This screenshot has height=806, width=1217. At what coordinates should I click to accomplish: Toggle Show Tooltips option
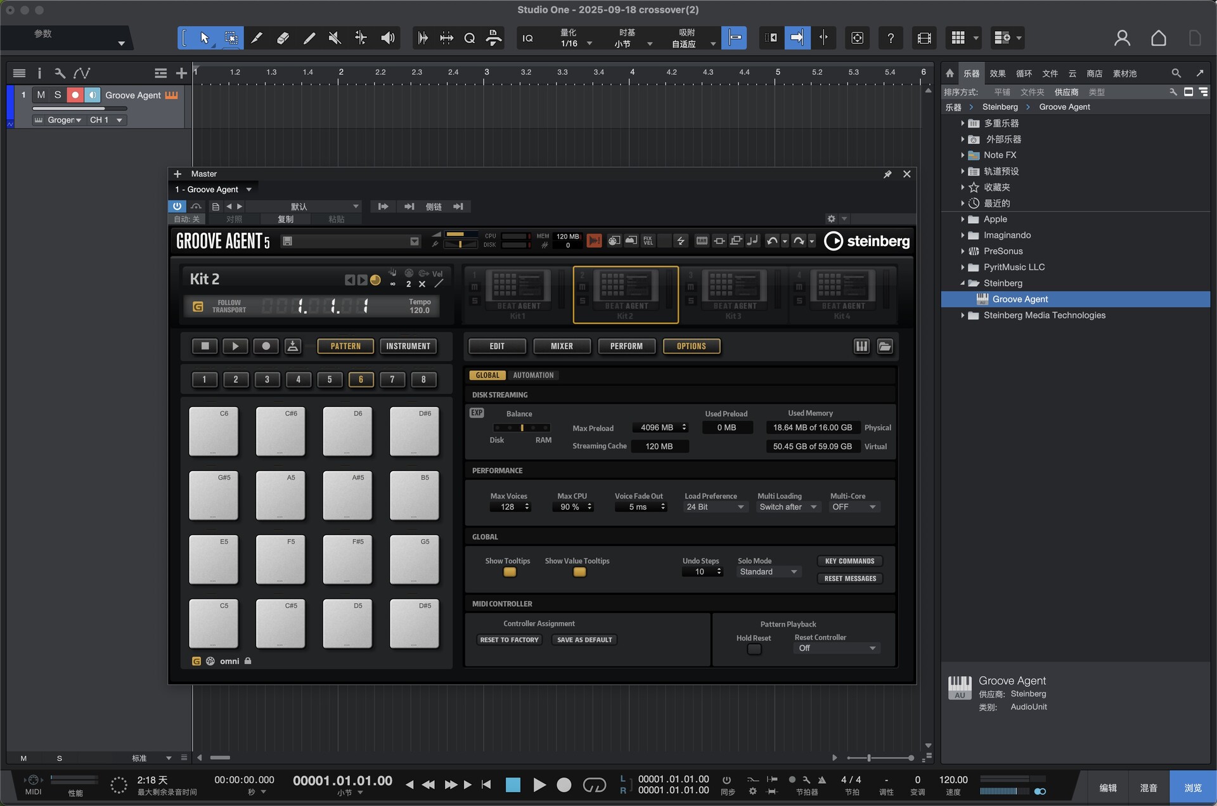pos(509,572)
